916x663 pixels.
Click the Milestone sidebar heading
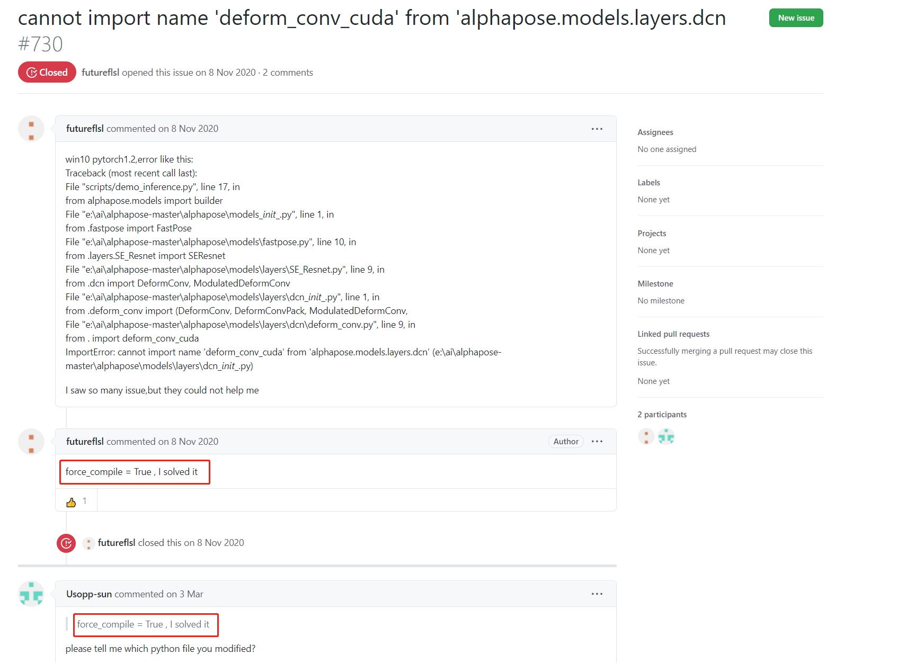[x=655, y=284]
